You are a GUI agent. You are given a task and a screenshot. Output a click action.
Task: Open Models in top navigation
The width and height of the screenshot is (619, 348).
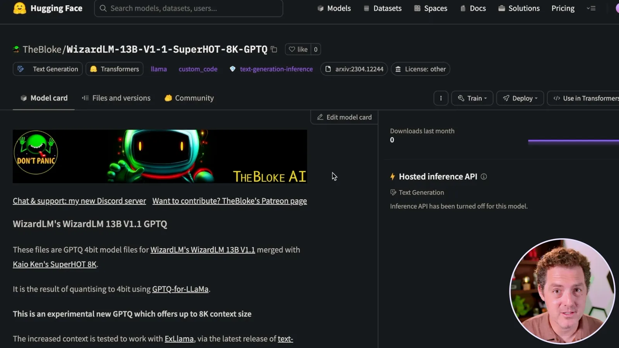[x=334, y=8]
